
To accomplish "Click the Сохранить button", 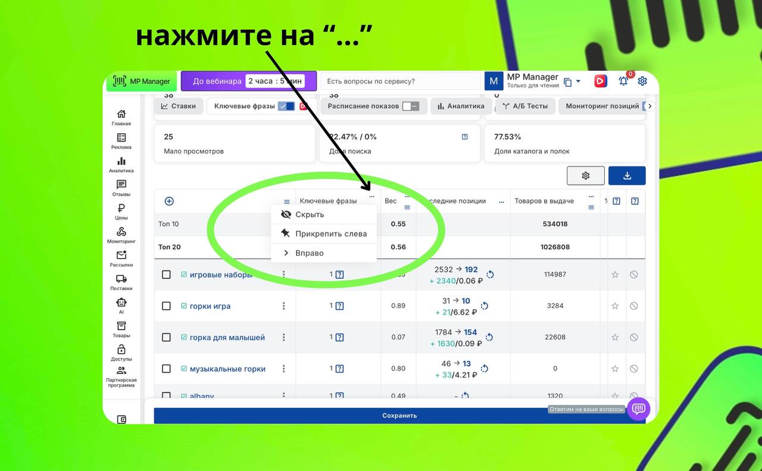I will [399, 416].
